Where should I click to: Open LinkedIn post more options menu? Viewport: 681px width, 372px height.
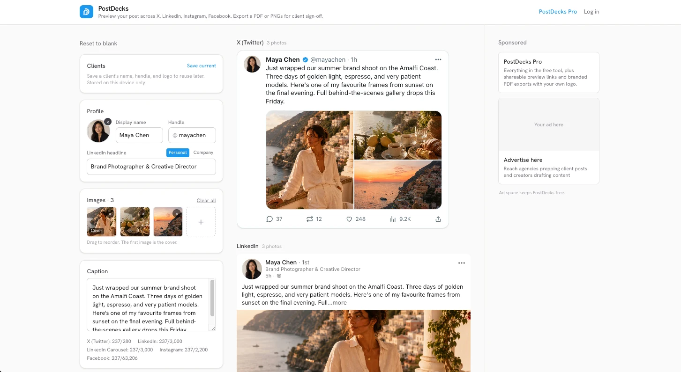(462, 263)
